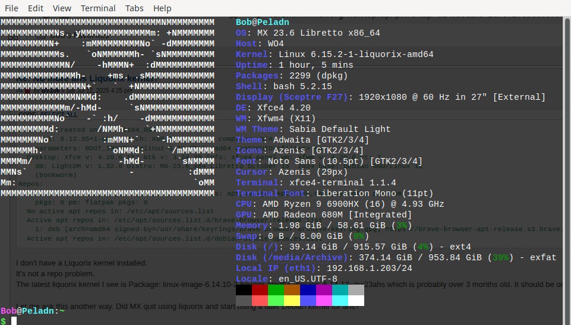Click the 'Disk (/)' label
The width and height of the screenshot is (571, 325).
coord(257,247)
